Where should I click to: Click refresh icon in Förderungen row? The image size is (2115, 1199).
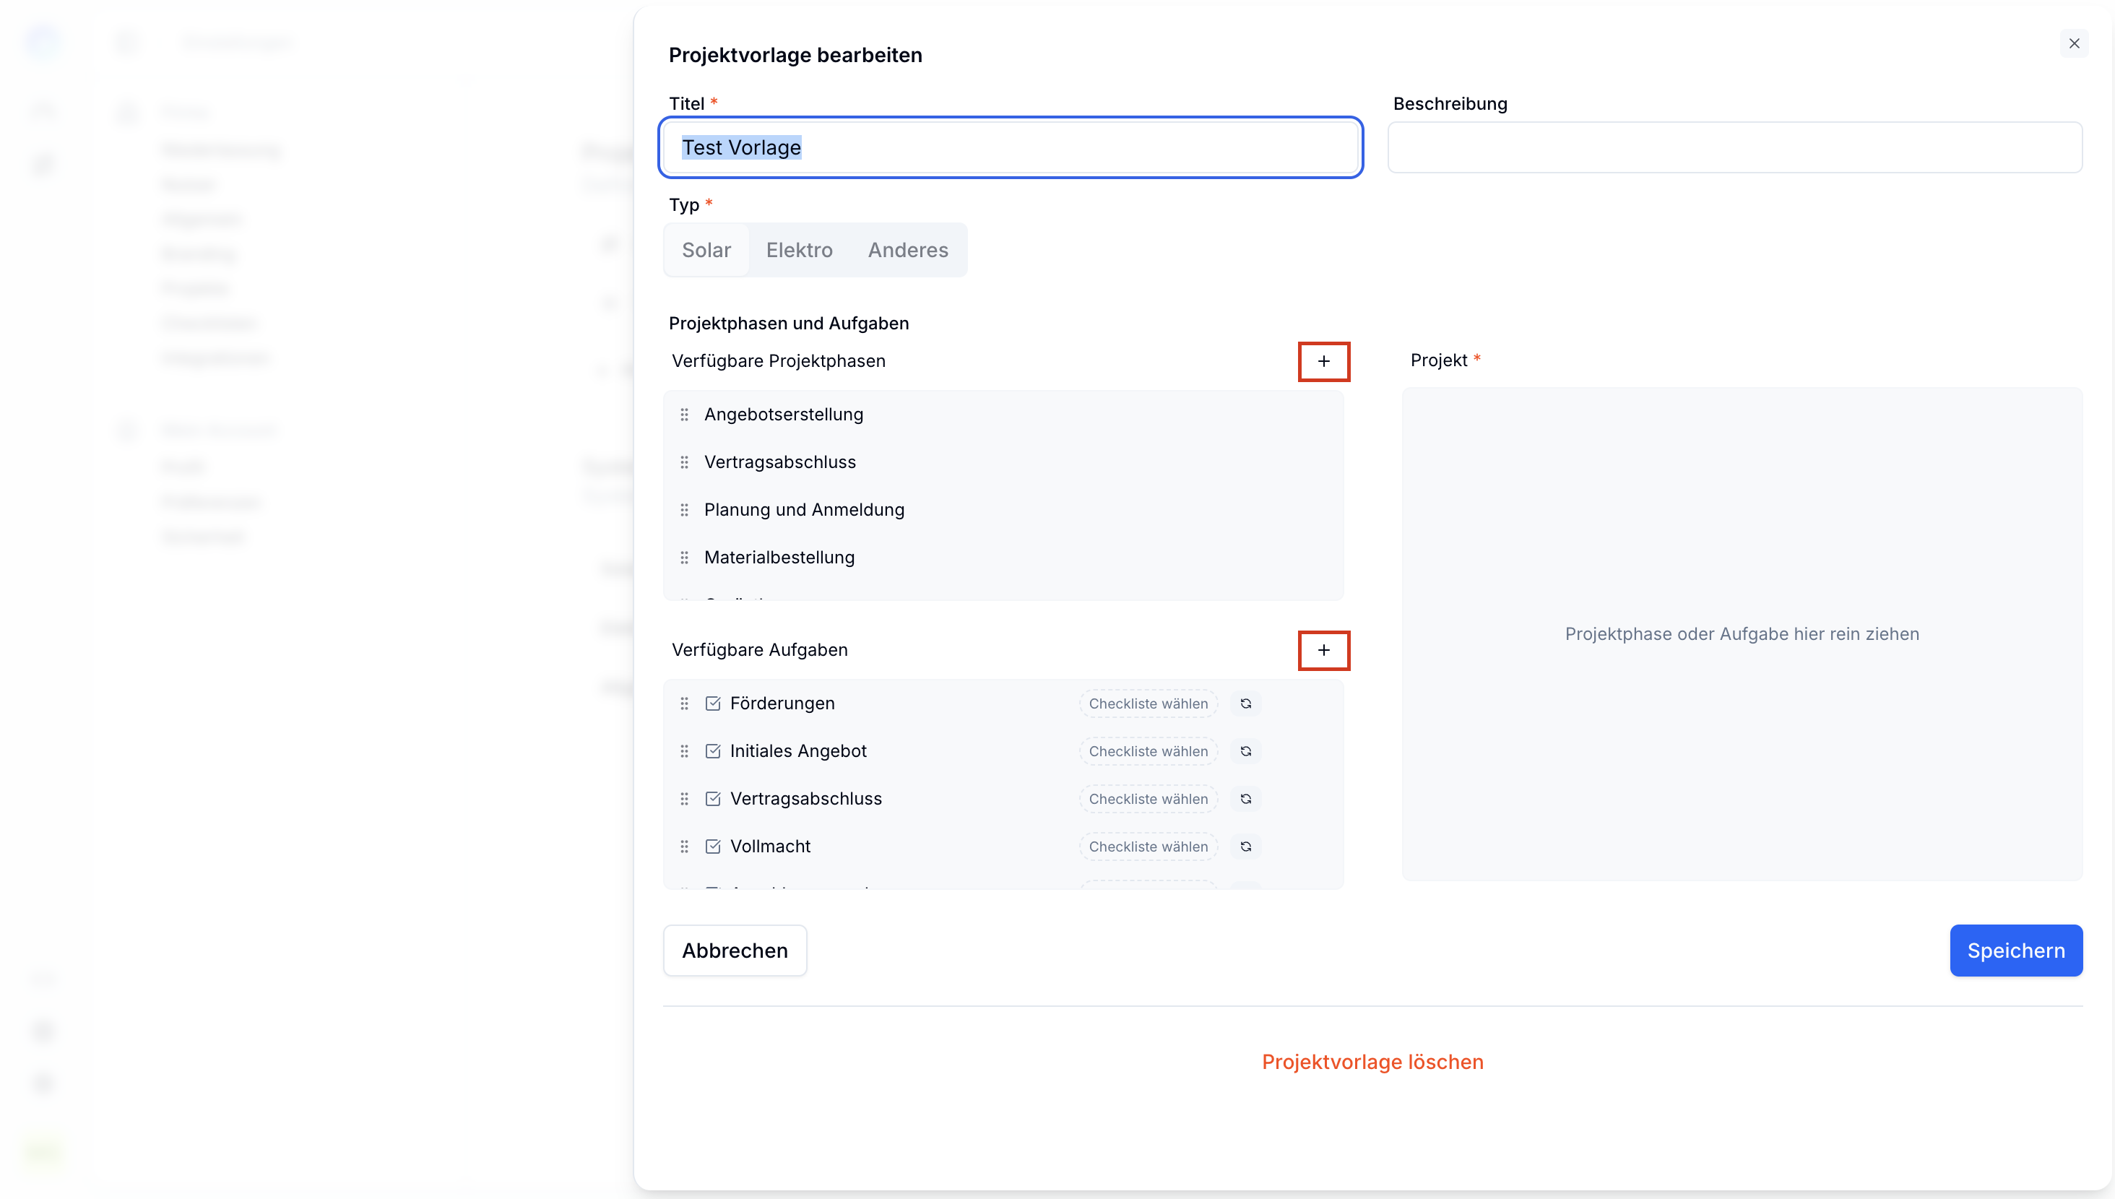(x=1245, y=704)
